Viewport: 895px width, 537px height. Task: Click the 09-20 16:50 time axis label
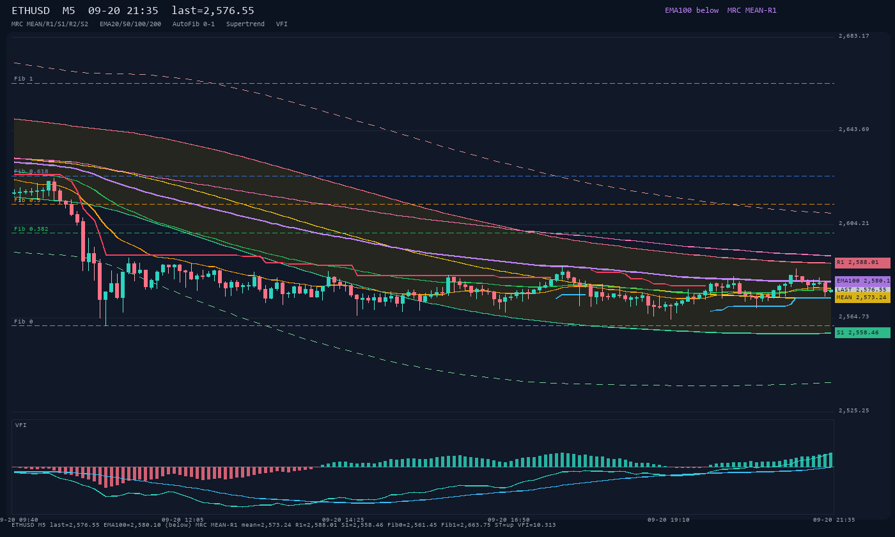click(x=509, y=520)
